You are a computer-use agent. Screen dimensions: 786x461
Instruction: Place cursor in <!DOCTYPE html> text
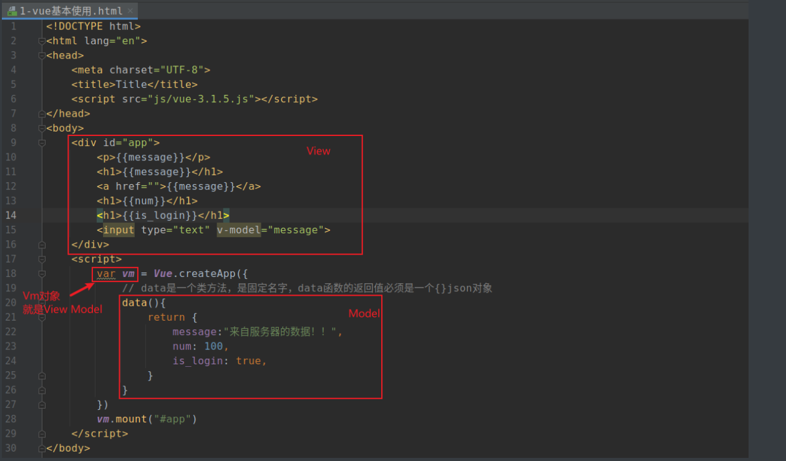(x=94, y=26)
